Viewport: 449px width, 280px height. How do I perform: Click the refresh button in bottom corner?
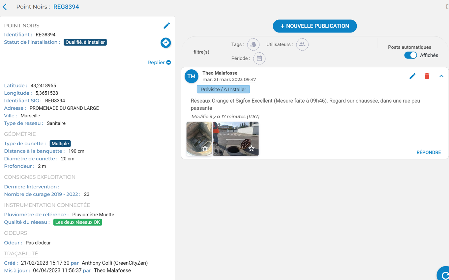click(x=444, y=274)
